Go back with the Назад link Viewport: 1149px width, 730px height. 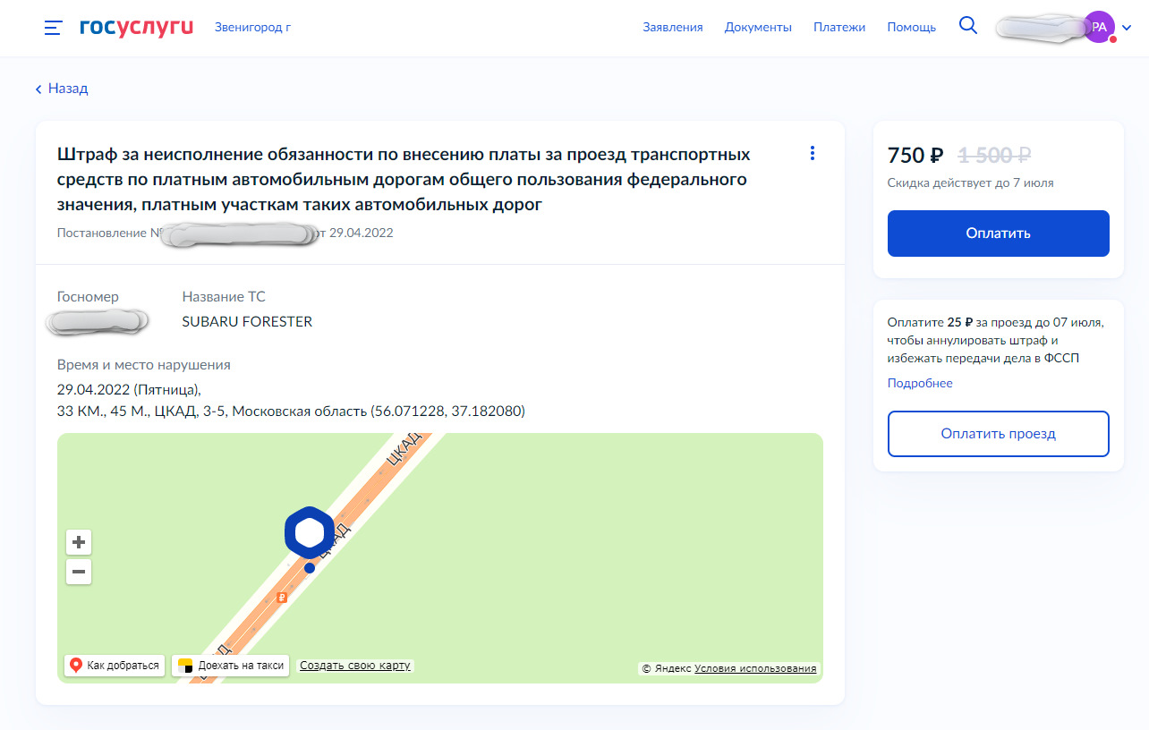coord(62,89)
